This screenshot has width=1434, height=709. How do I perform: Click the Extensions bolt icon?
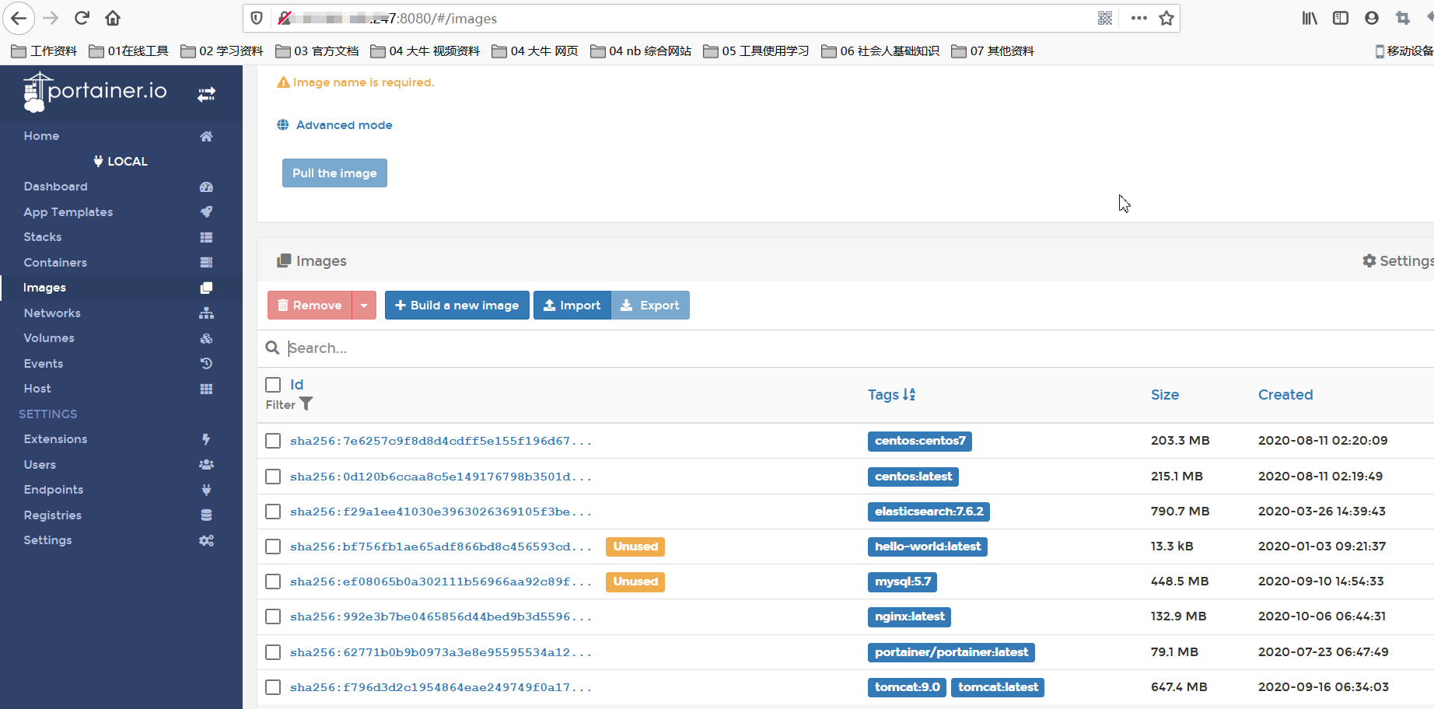(206, 439)
